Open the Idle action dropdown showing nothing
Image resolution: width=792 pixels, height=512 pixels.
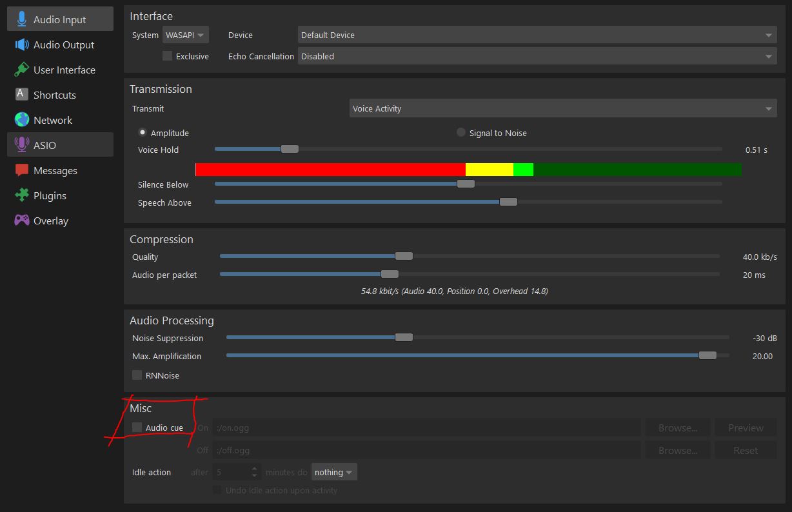pyautogui.click(x=334, y=472)
